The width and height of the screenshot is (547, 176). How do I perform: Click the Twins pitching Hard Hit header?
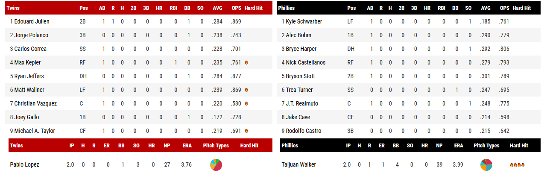[249, 145]
